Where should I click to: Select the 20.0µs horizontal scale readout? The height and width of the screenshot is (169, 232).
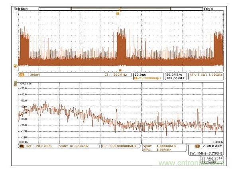(x=140, y=75)
